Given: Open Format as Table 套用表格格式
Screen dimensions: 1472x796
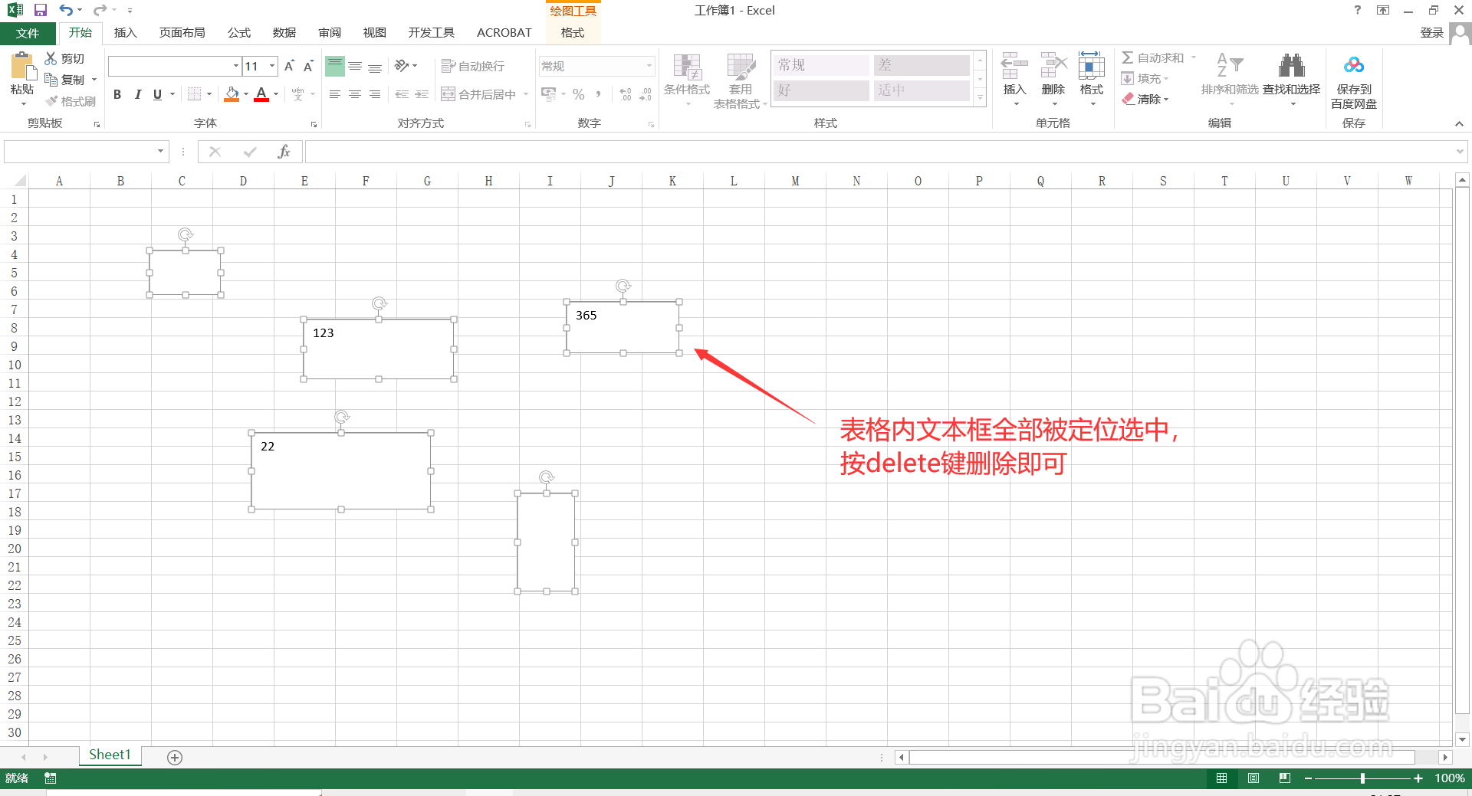Looking at the screenshot, I should click(x=740, y=80).
